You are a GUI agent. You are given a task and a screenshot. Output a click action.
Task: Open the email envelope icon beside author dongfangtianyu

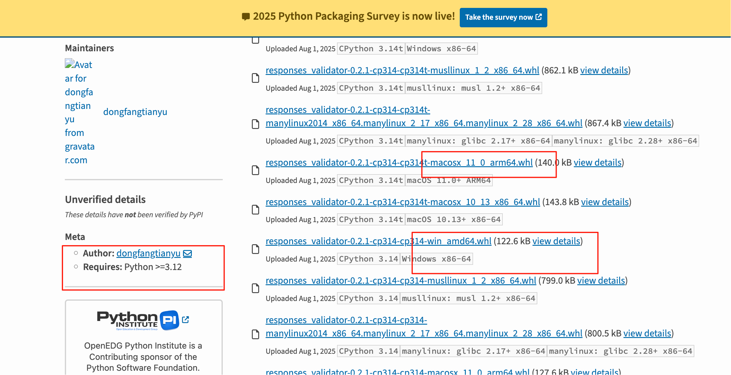[x=188, y=253]
